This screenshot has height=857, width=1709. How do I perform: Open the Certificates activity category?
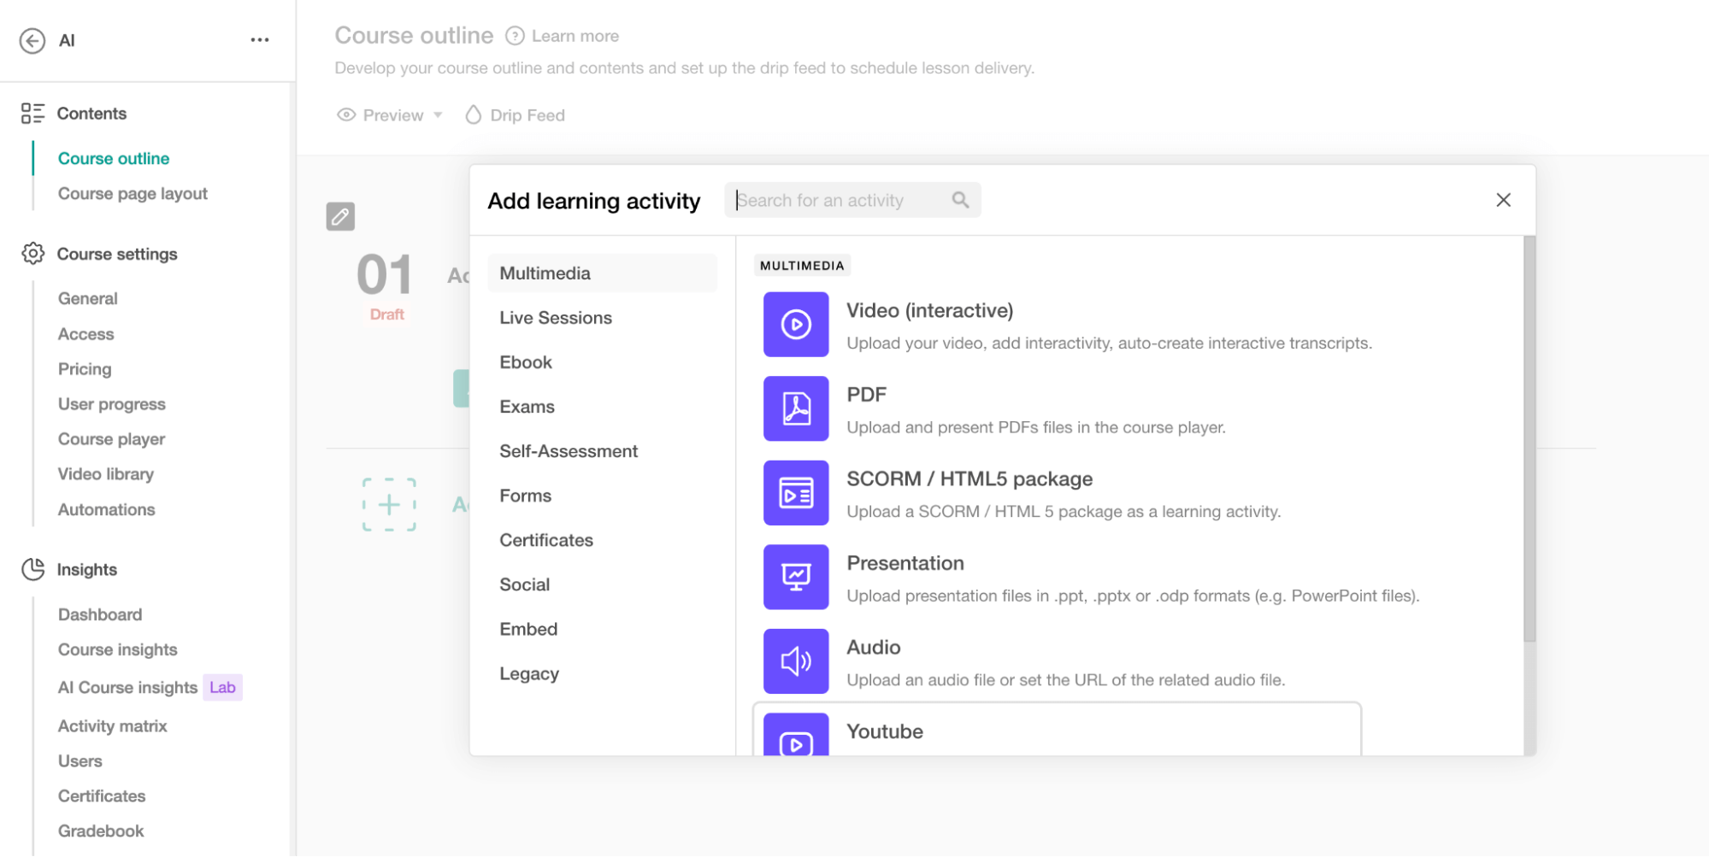pyautogui.click(x=545, y=540)
